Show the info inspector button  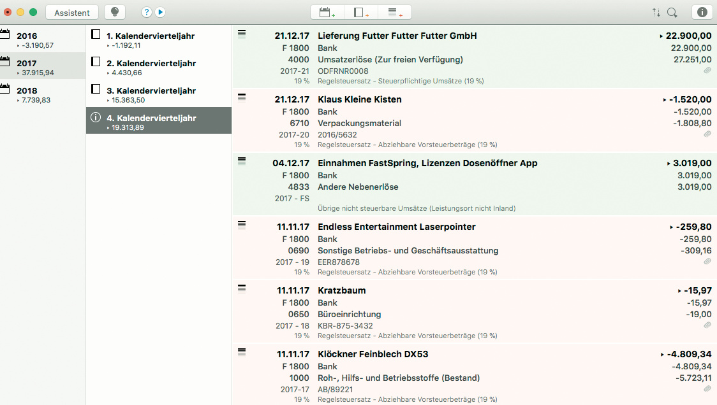702,12
